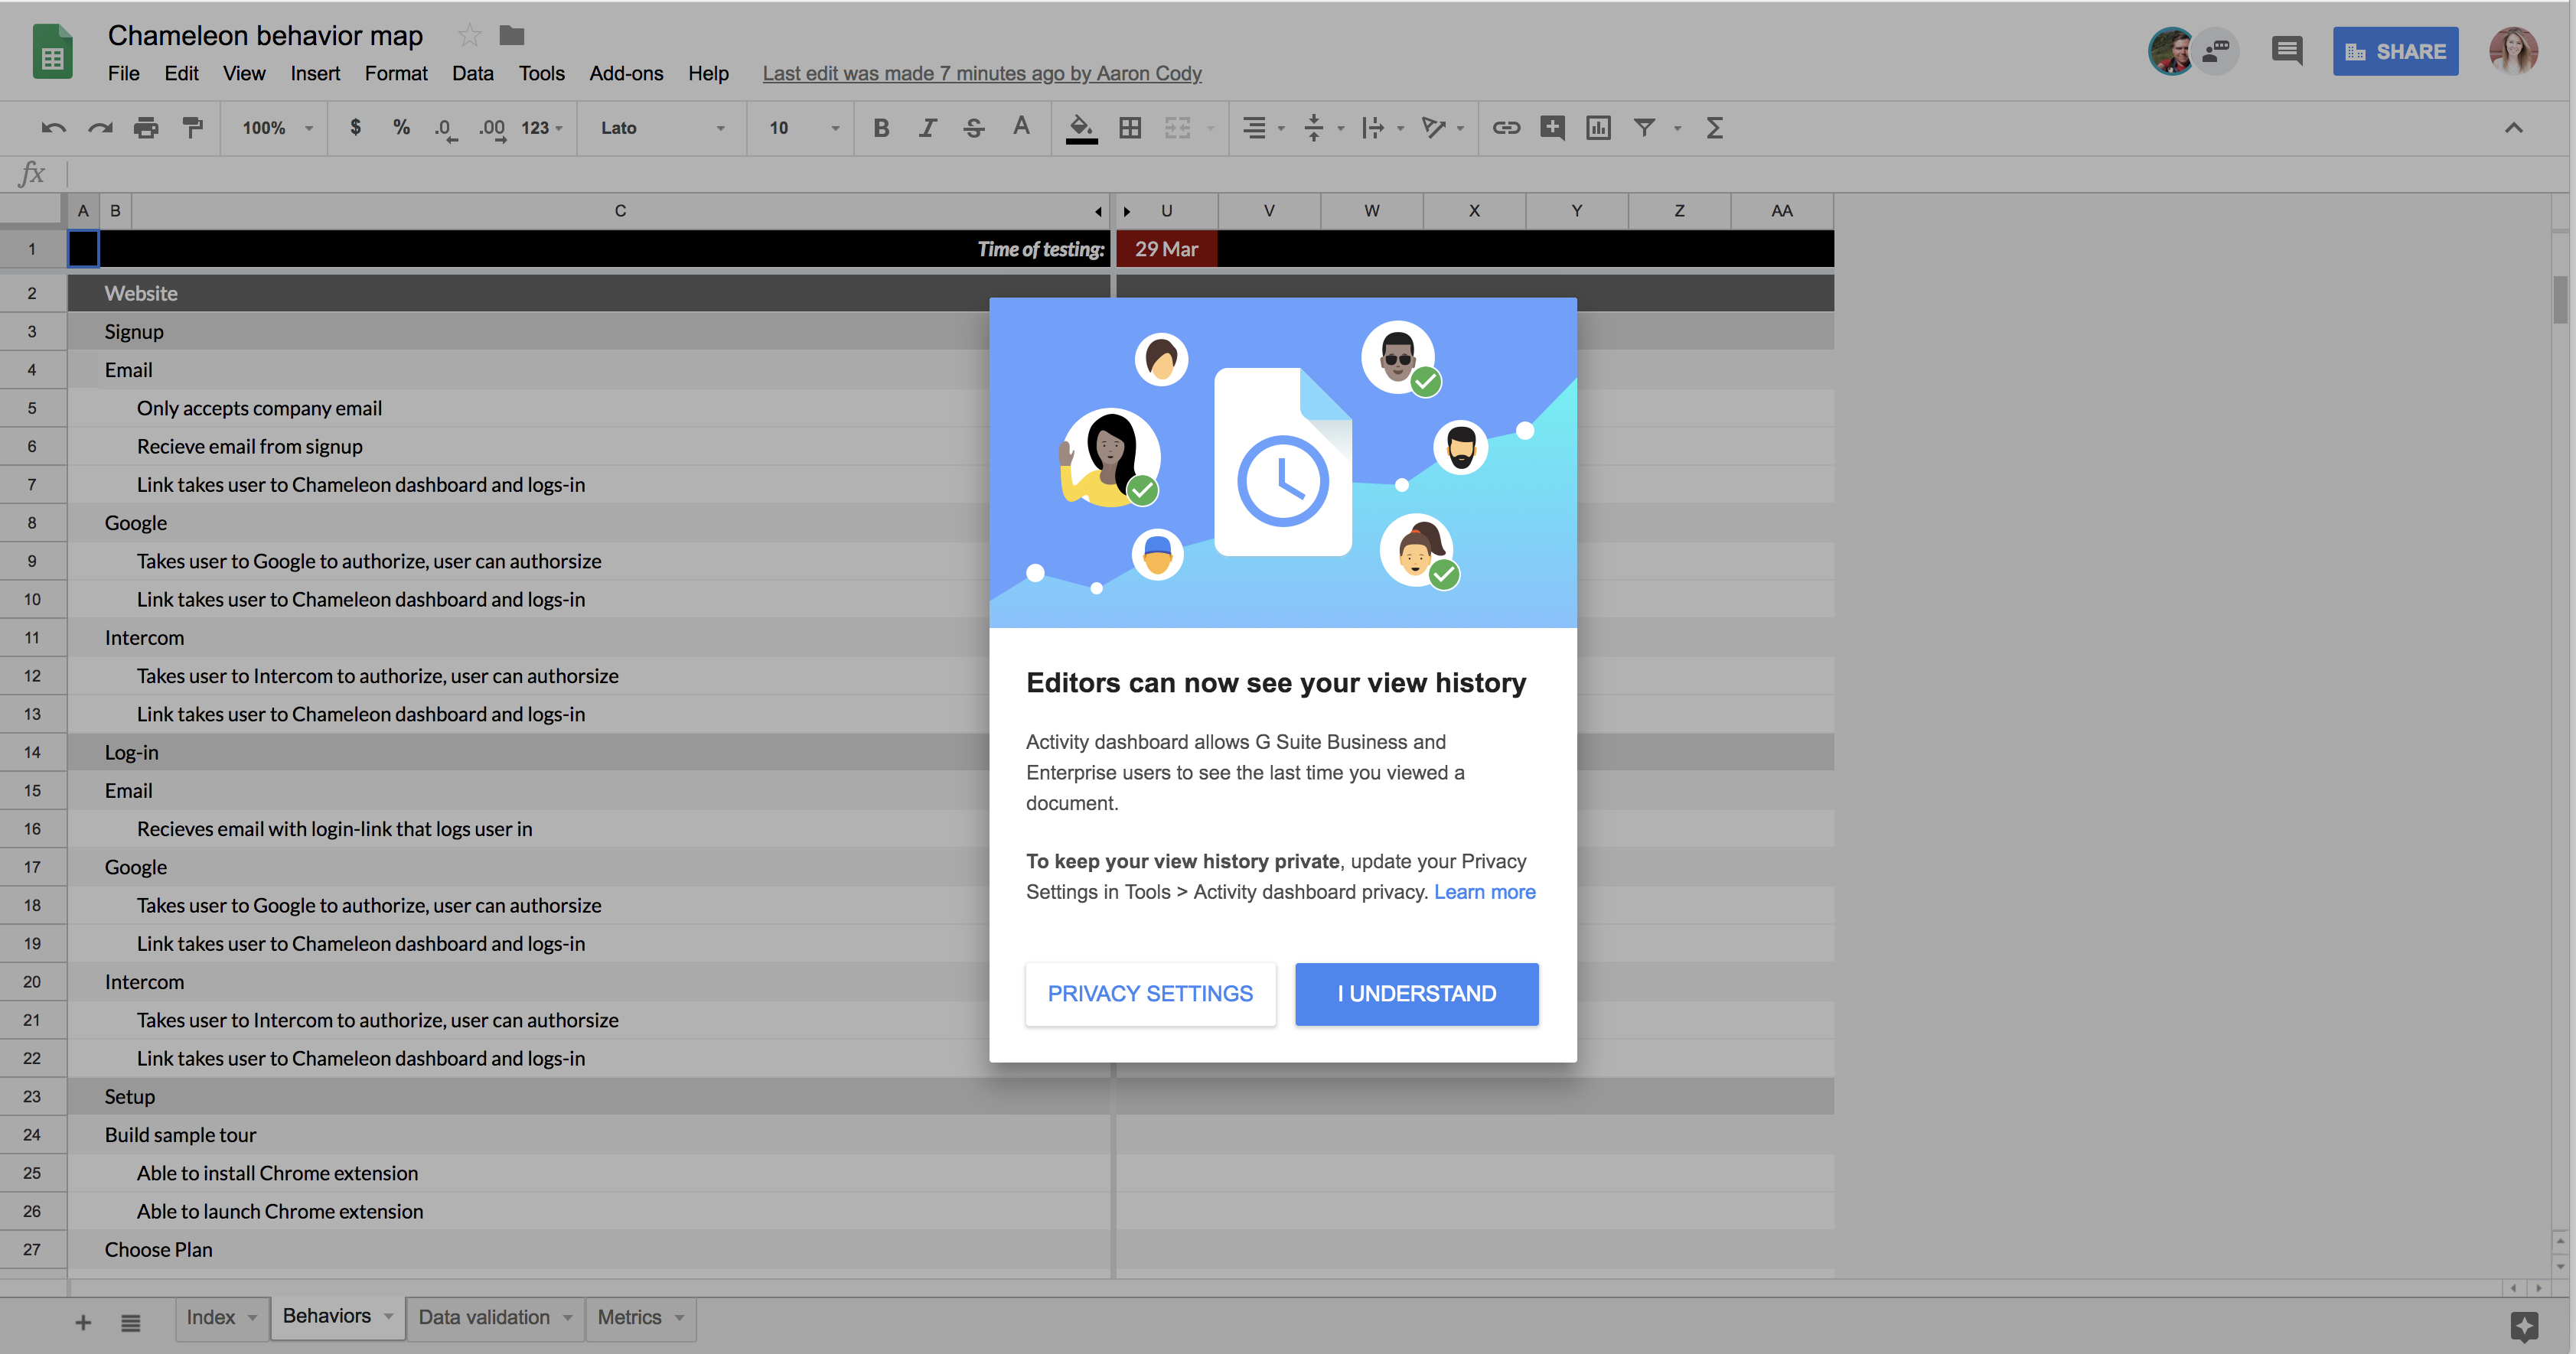Select the Paint format tool

click(x=192, y=128)
